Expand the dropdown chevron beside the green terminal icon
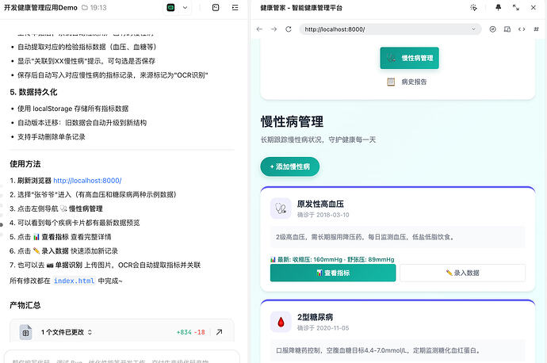 [185, 8]
